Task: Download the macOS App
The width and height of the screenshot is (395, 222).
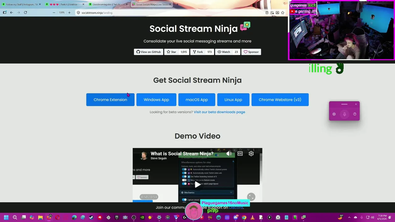Action: pyautogui.click(x=197, y=100)
